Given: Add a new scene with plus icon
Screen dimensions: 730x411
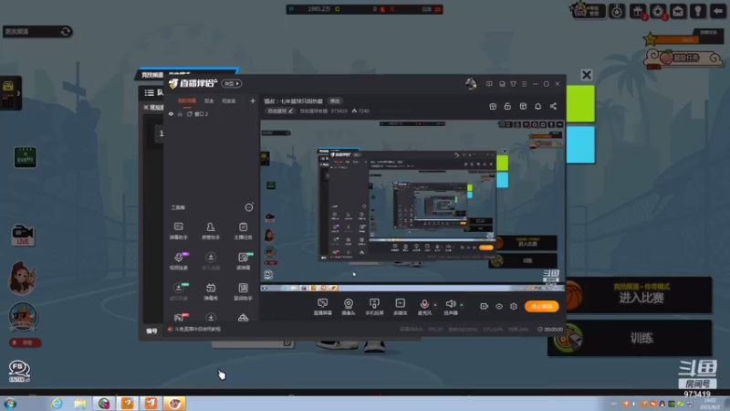Looking at the screenshot, I should tap(253, 100).
